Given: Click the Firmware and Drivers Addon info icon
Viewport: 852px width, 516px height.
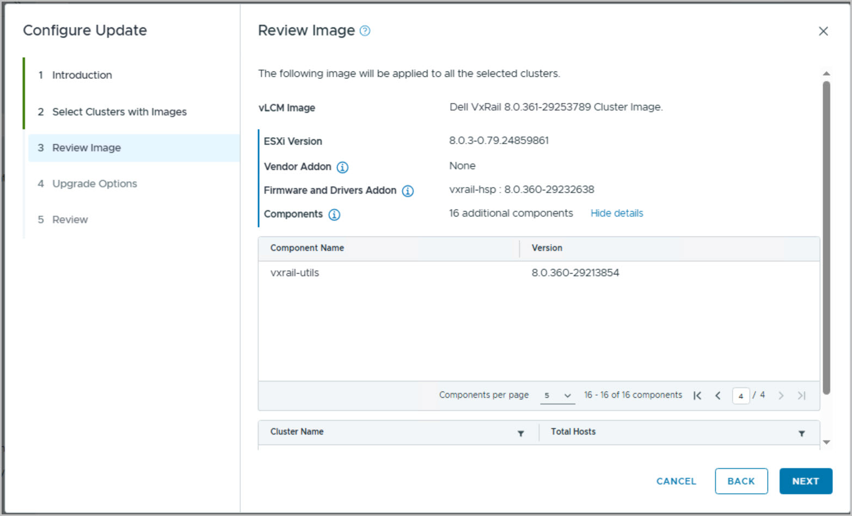Looking at the screenshot, I should click(x=408, y=191).
